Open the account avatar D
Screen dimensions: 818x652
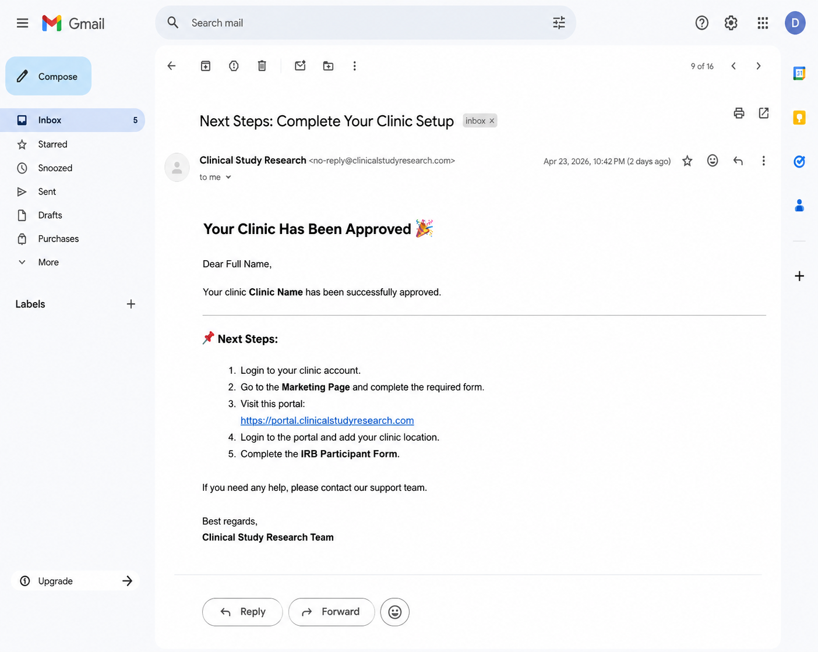795,23
